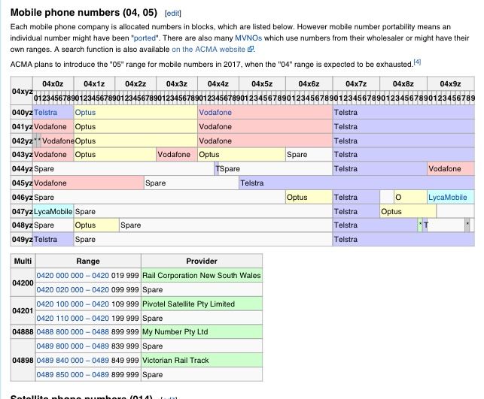Viewport: 484px width, 399px height.
Task: Click the 'O' cell in row 046yz
Action: point(410,197)
